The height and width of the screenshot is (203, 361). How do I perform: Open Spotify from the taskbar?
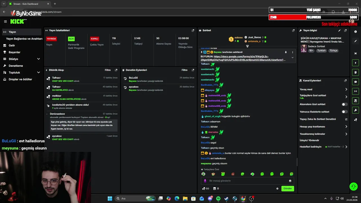(218, 198)
